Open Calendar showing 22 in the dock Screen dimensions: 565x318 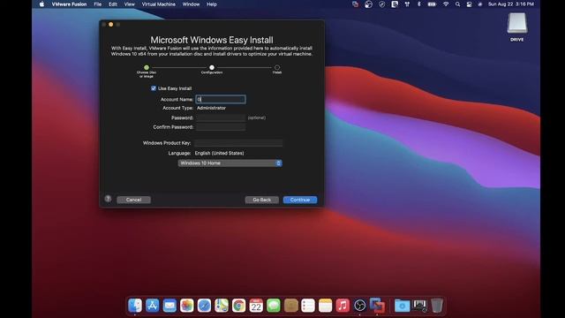pos(256,306)
